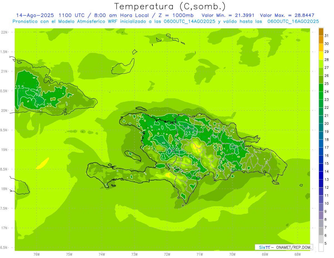Select the date text "14-Ago-2025"
Screen dimensions: 334x258
(35, 15)
